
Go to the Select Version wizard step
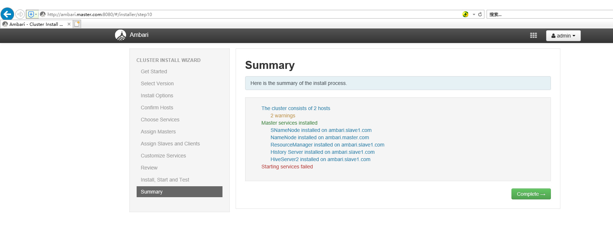[x=157, y=83]
